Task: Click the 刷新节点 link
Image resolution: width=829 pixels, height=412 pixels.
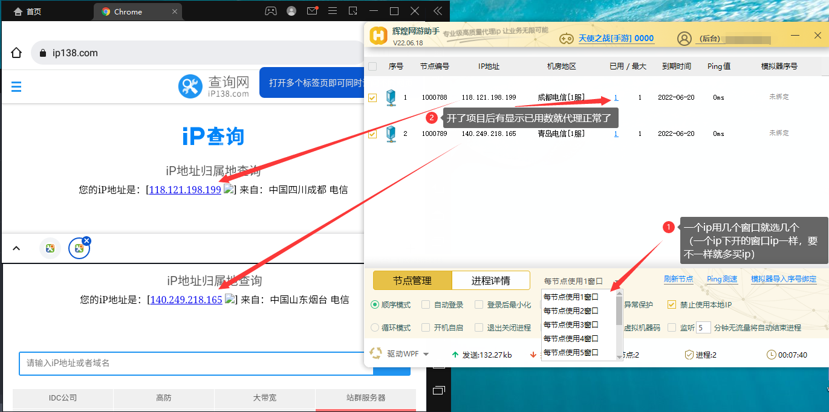Action: pyautogui.click(x=678, y=279)
